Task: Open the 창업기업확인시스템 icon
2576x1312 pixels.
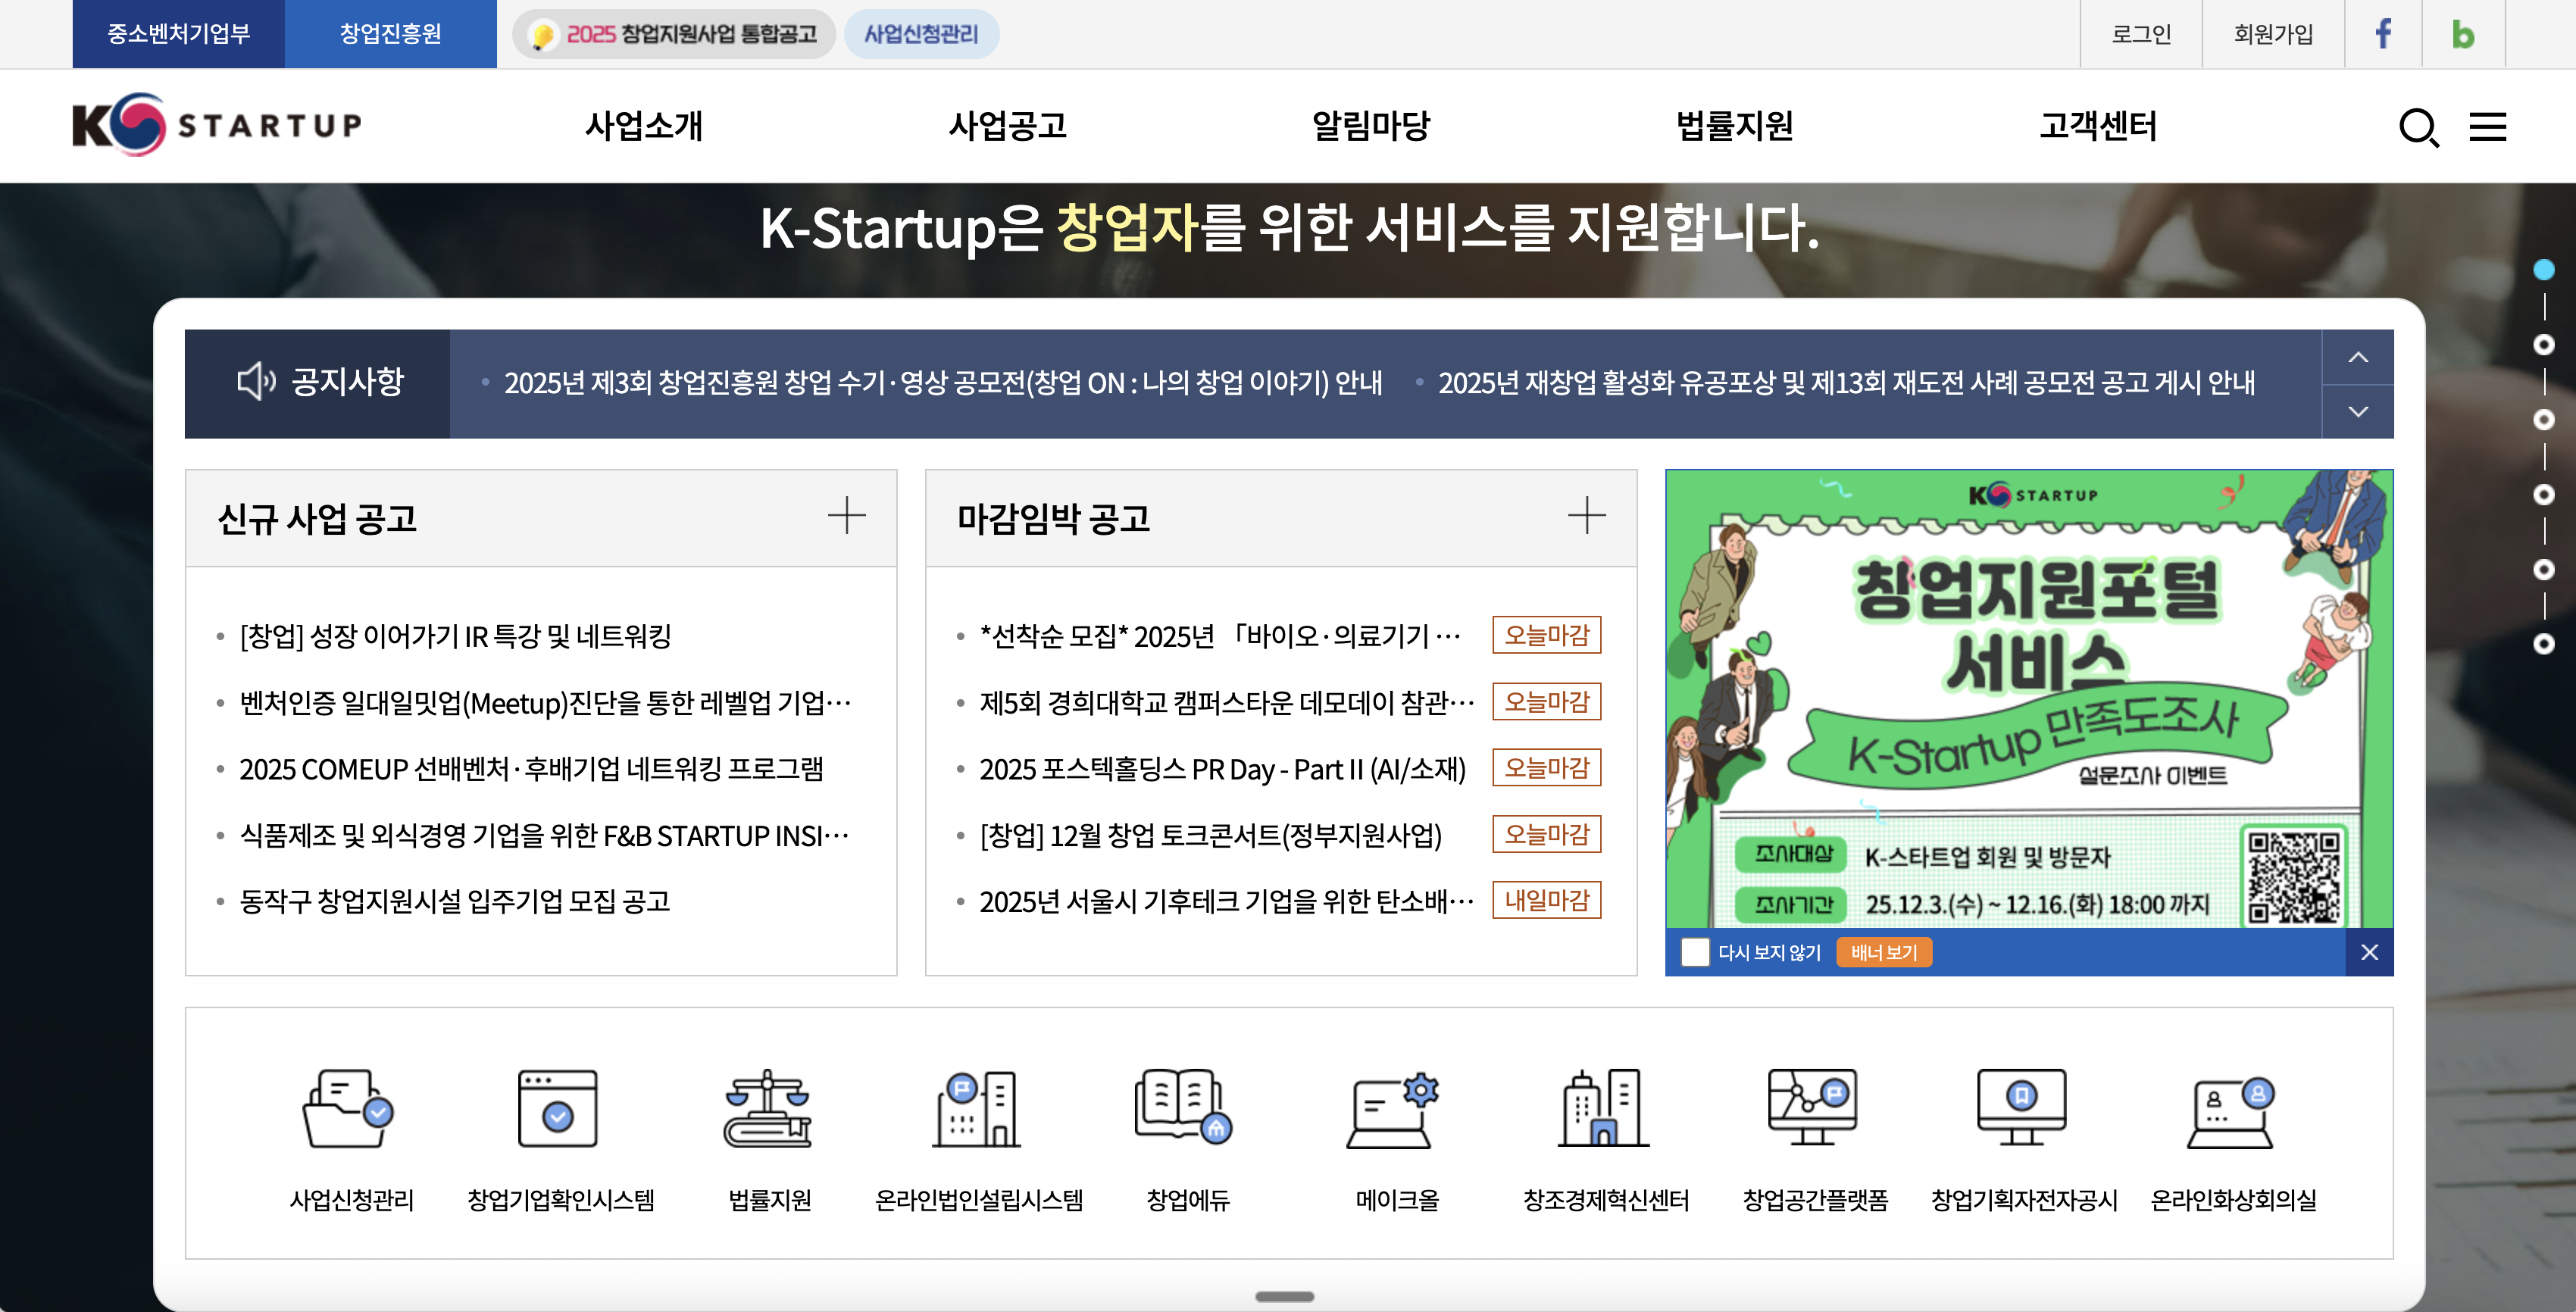Action: point(558,1109)
